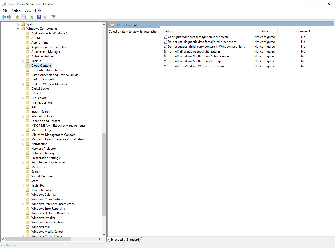Select Configure Windows spotlight on lock screen
The width and height of the screenshot is (335, 248).
[198, 37]
